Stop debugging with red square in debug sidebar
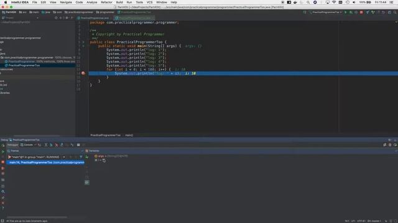Viewport: 398px width, 223px height. (x=2, y=162)
